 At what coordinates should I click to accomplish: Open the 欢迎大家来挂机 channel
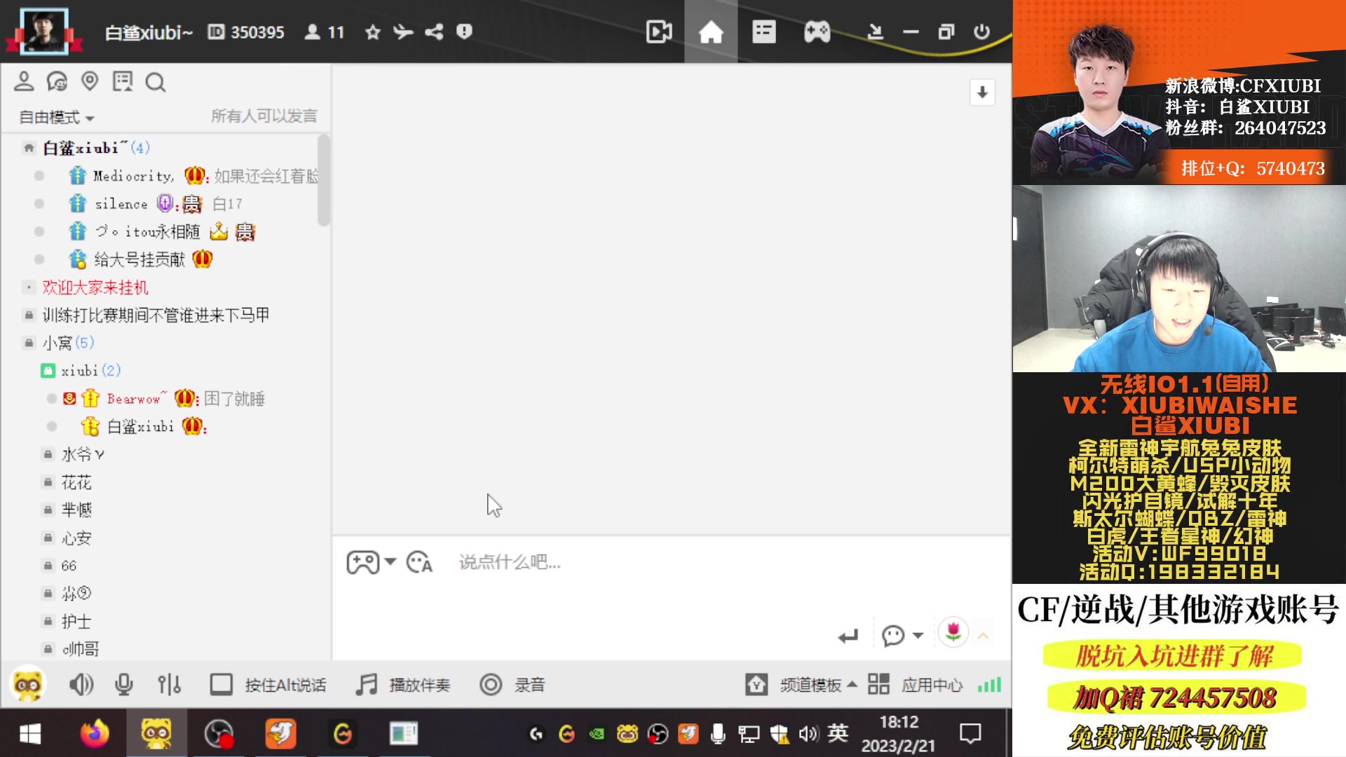click(x=95, y=287)
